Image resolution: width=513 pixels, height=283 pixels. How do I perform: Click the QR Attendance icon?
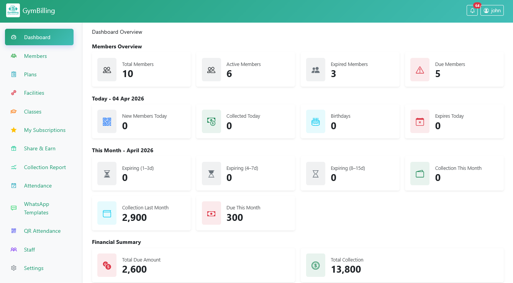(x=14, y=231)
